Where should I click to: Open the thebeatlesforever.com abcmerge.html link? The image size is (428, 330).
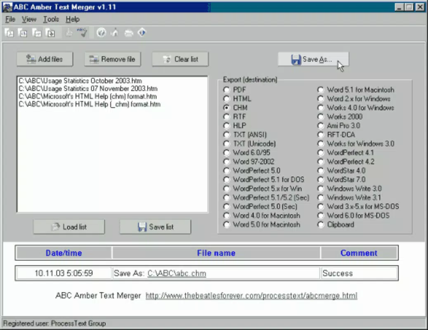pos(251,296)
